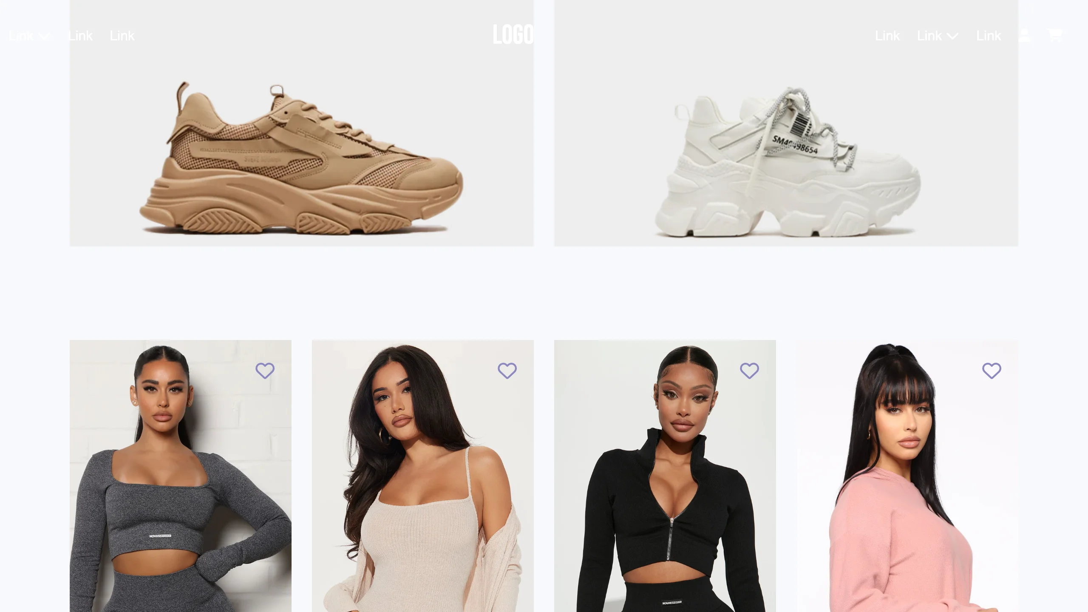
Task: Click the chevron beside the left Link
Action: click(x=44, y=37)
